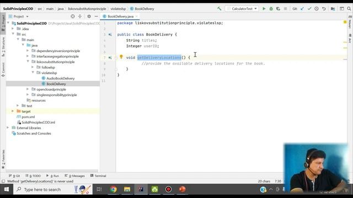
Task: Select SolidPrinciplesCOD.iml file
Action: (38, 122)
